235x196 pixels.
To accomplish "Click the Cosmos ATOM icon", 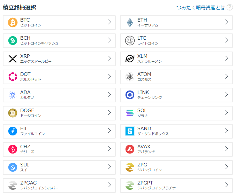I will (130, 77).
